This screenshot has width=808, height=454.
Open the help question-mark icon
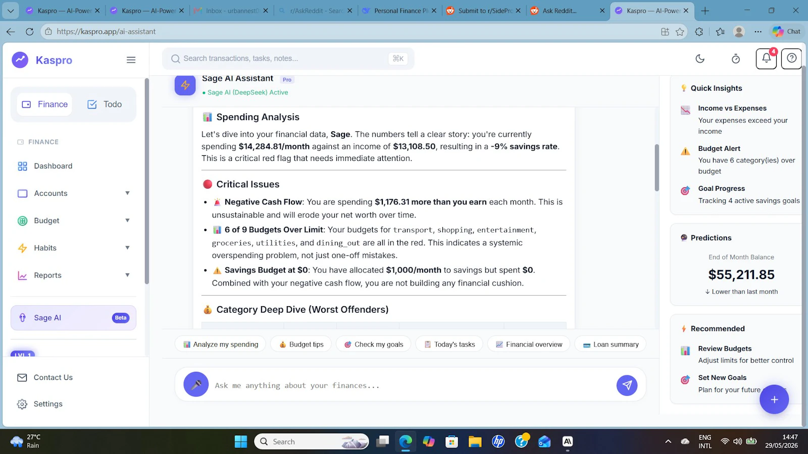click(x=791, y=59)
